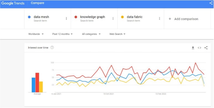Image resolution: width=214 pixels, height=108 pixels.
Task: Open the Past 12 months time range dropdown
Action: [62, 34]
